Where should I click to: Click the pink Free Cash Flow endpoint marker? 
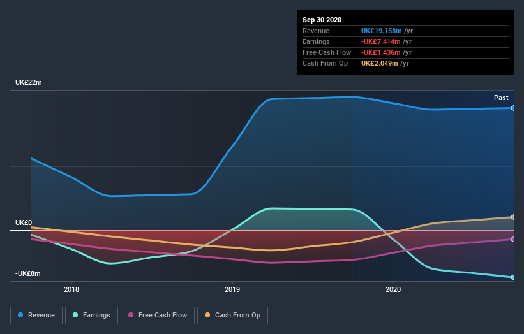pos(513,239)
